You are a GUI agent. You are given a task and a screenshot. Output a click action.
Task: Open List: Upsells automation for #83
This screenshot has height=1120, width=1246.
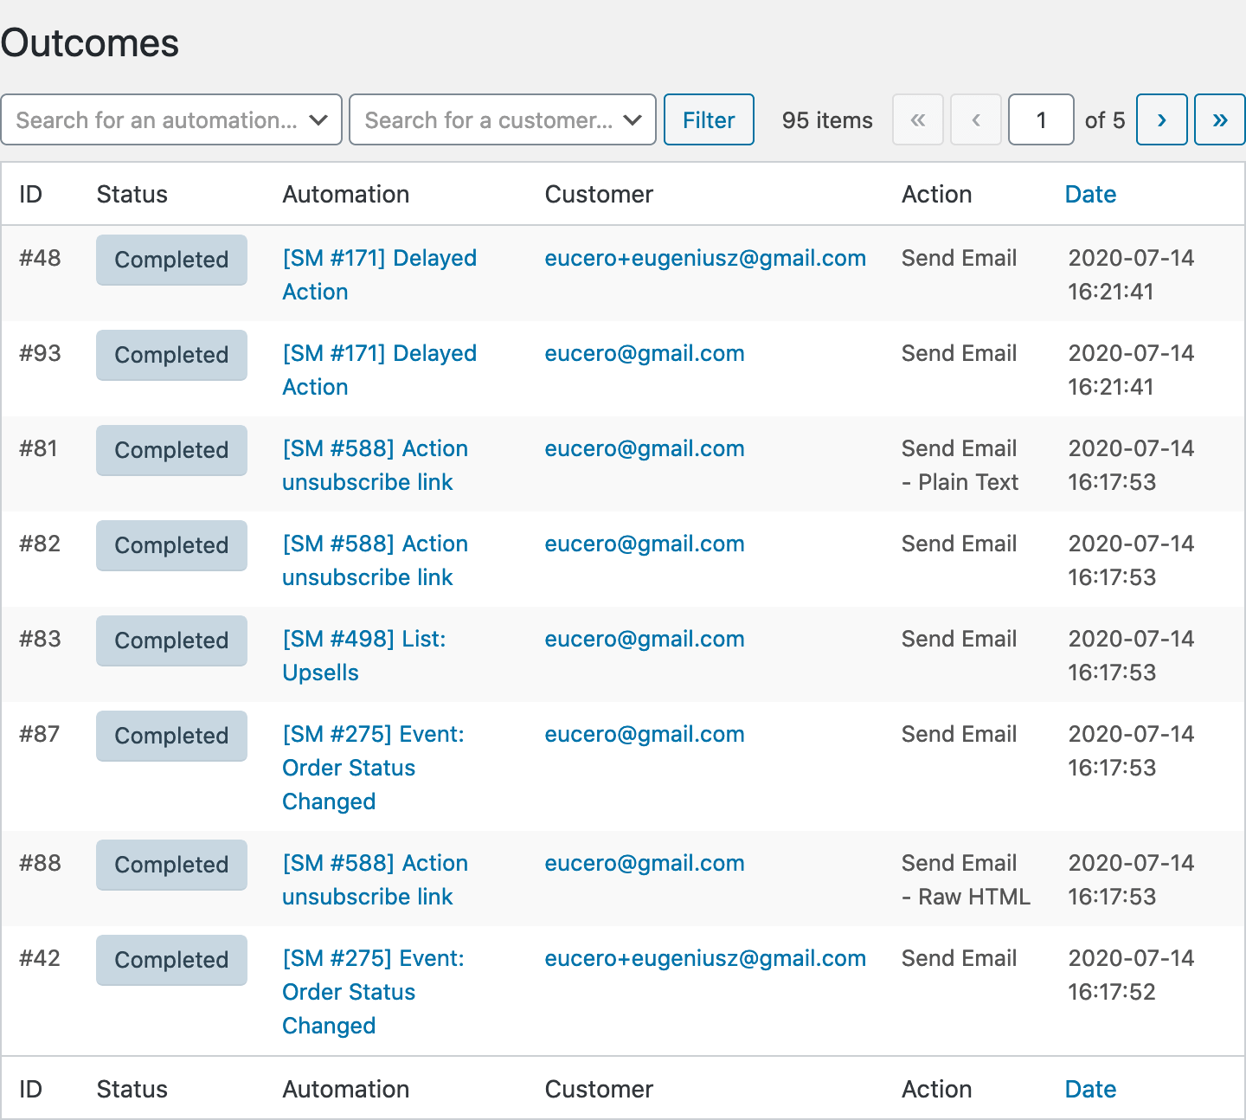point(364,655)
